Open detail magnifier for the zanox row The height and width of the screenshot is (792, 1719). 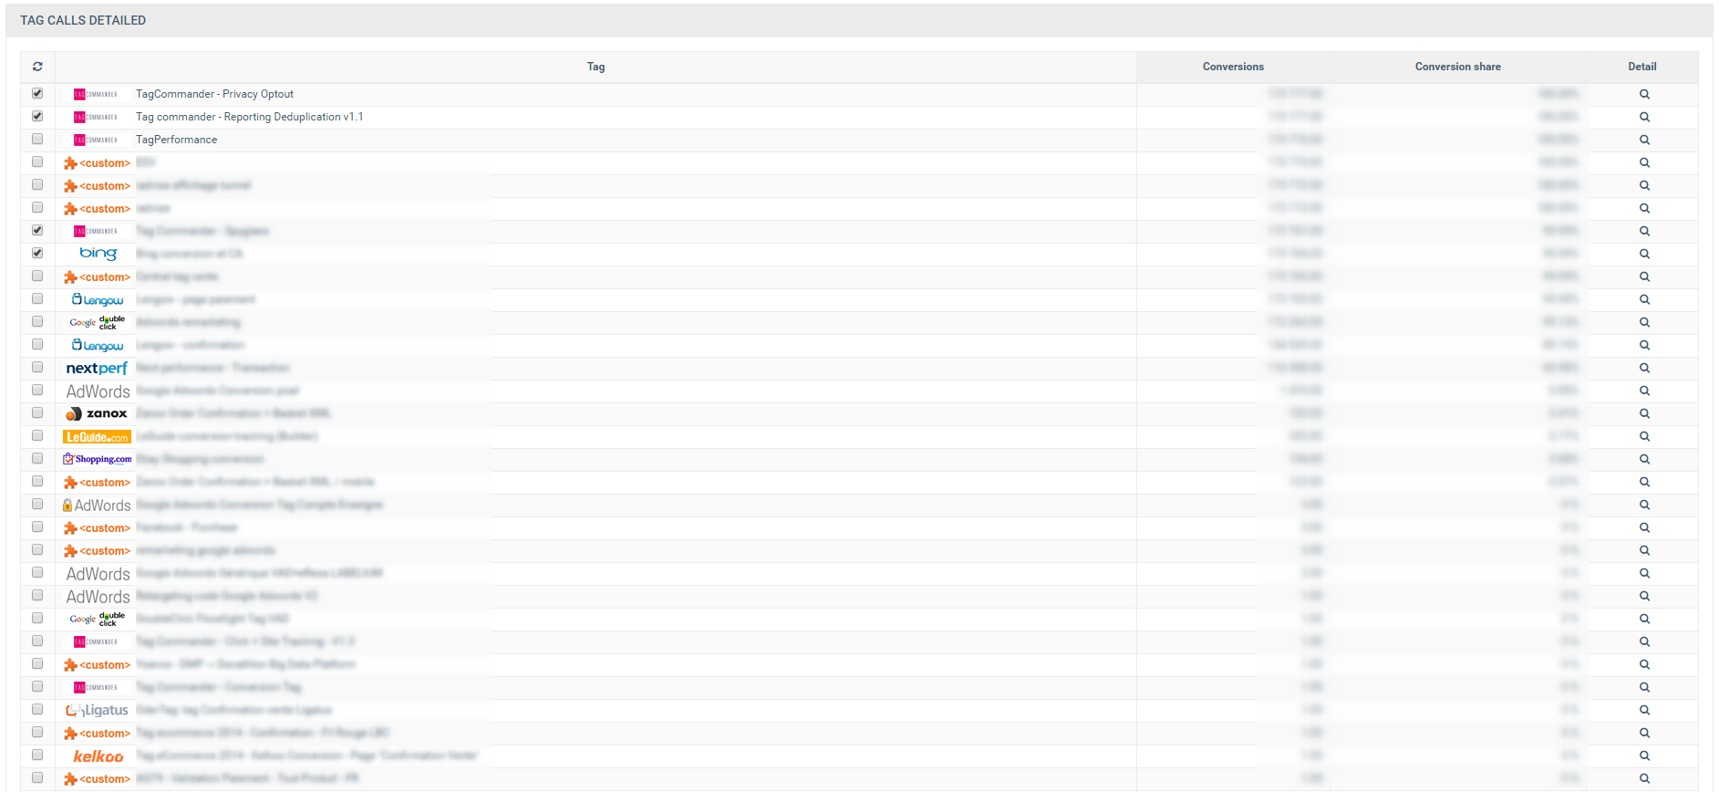[1644, 413]
